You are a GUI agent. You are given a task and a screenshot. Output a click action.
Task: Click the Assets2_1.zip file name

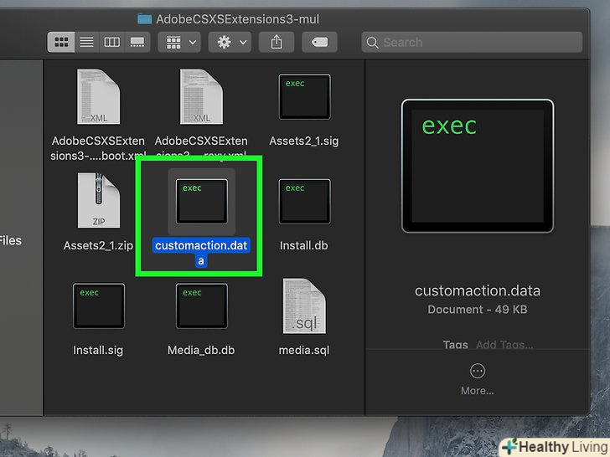[x=98, y=245]
